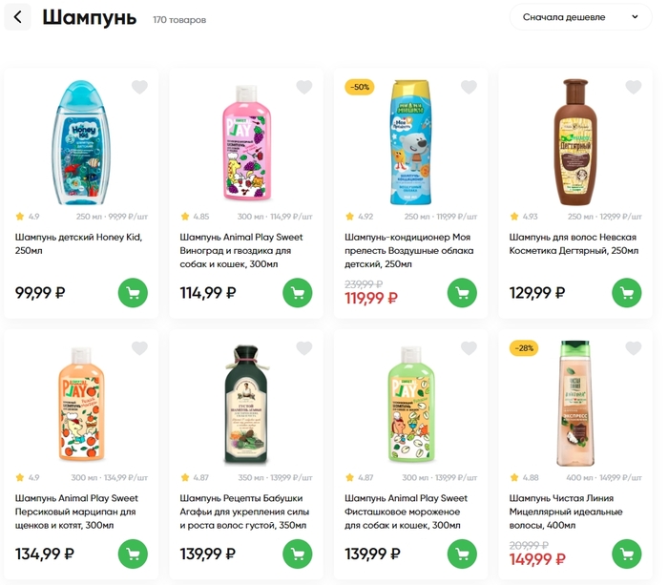Add Honey Kid shampoo to cart
The width and height of the screenshot is (668, 585).
coord(133,292)
